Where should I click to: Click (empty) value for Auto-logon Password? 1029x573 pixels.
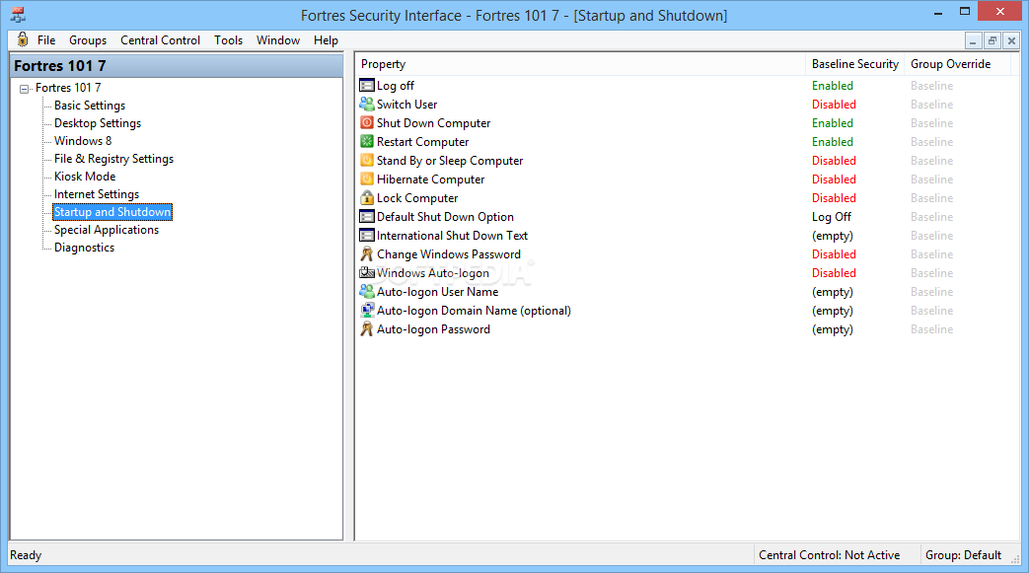click(x=832, y=328)
